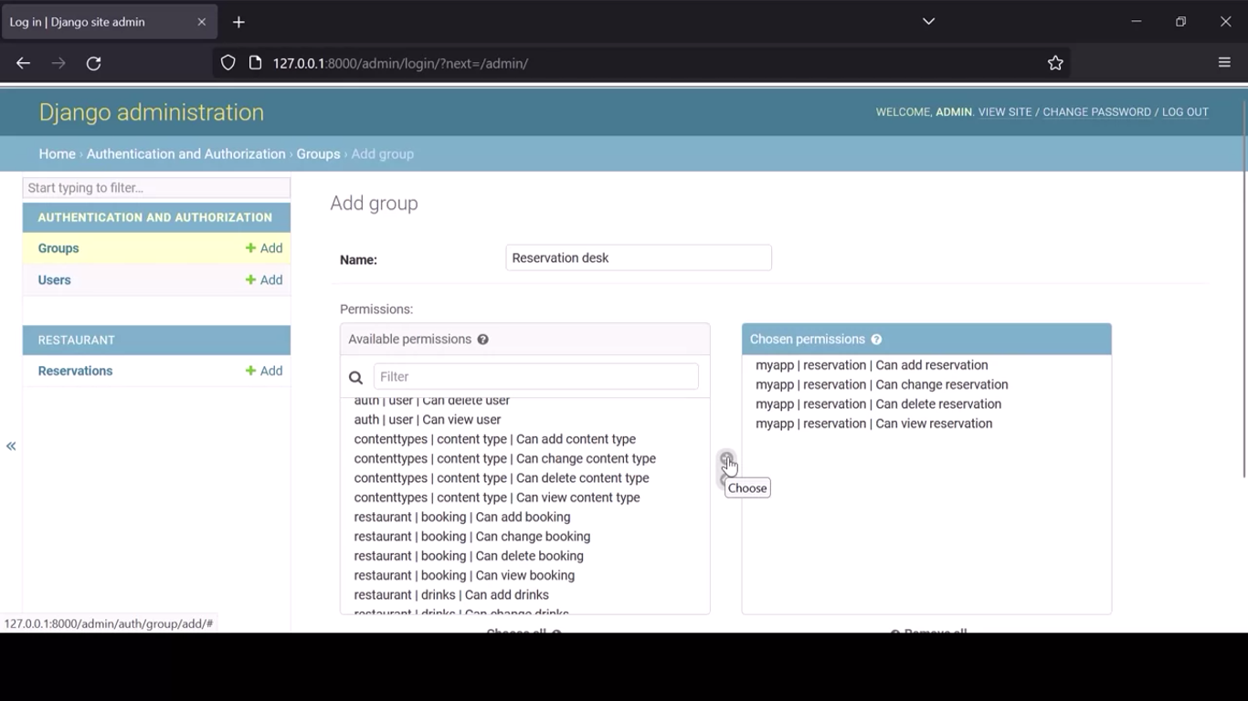The width and height of the screenshot is (1248, 701).
Task: Go to Groups in the breadcrumb
Action: click(x=318, y=154)
